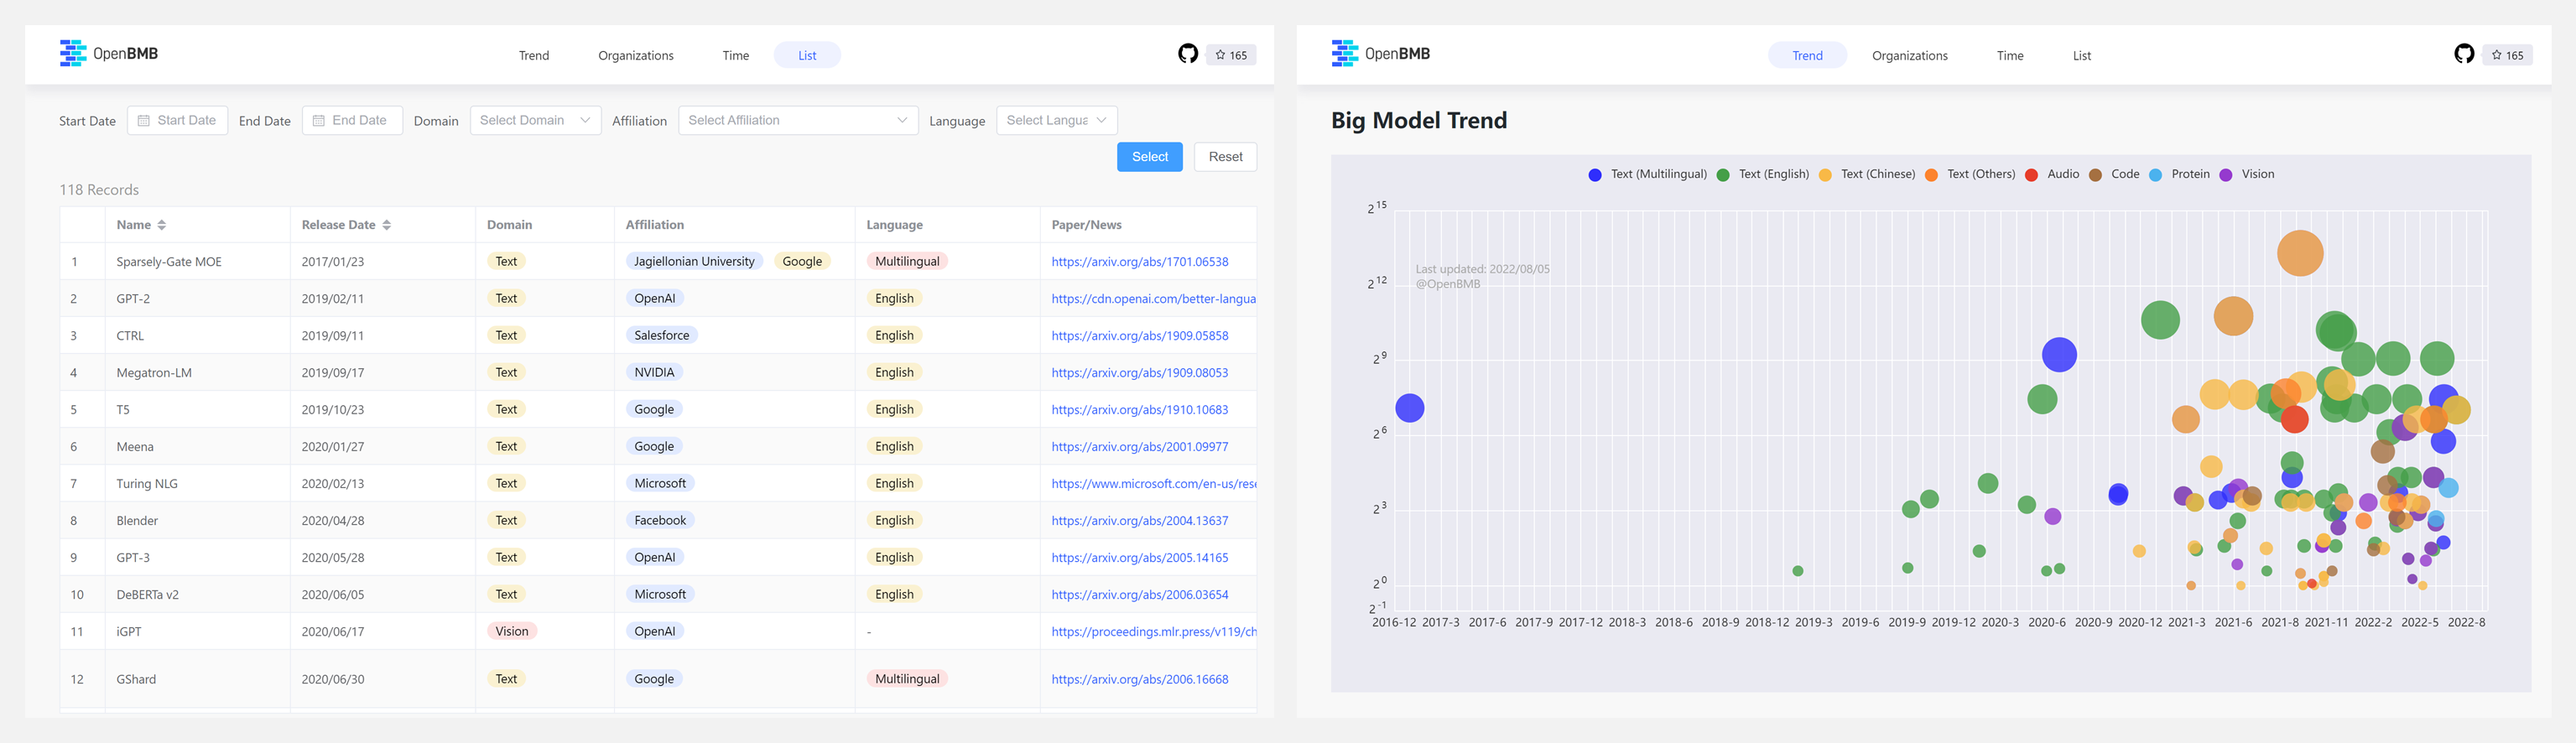Screen dimensions: 2576x743
Task: Click Jagiellonian University affiliation tag
Action: point(694,262)
